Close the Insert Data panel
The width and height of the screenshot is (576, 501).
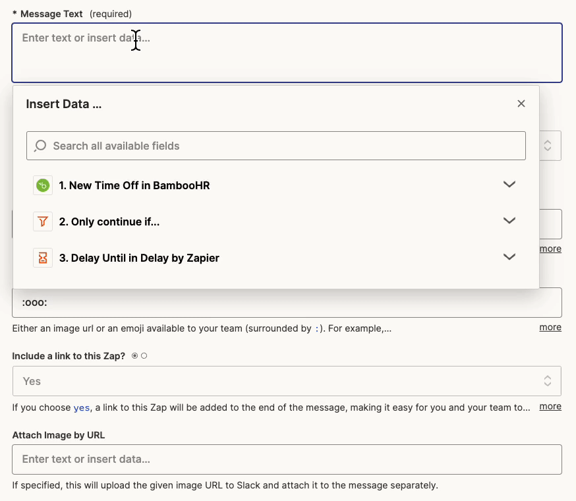coord(521,103)
